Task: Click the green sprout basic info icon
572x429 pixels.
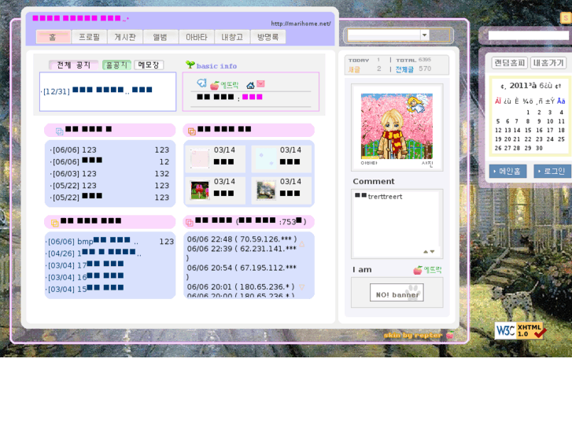Action: tap(190, 65)
